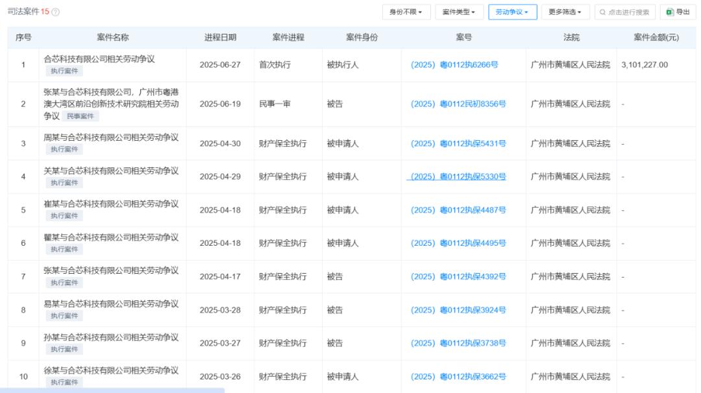Image resolution: width=701 pixels, height=393 pixels.
Task: Click the 民事案件 tag in row 2
Action: [80, 116]
